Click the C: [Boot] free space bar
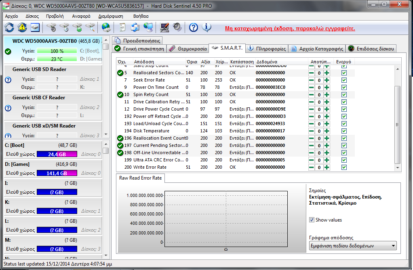Image resolution: width=413 pixels, height=270 pixels. point(57,154)
